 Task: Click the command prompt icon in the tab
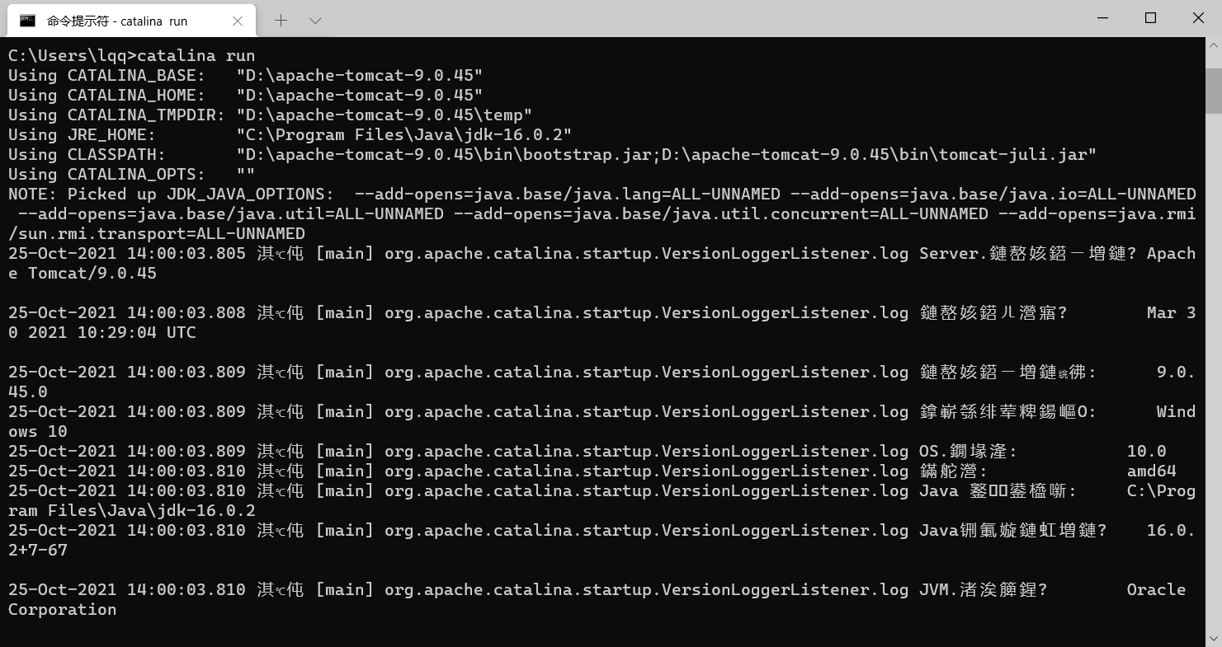27,21
